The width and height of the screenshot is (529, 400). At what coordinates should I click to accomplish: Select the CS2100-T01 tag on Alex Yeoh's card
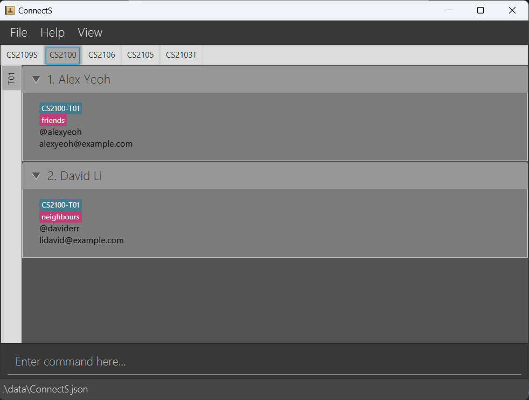[x=60, y=108]
